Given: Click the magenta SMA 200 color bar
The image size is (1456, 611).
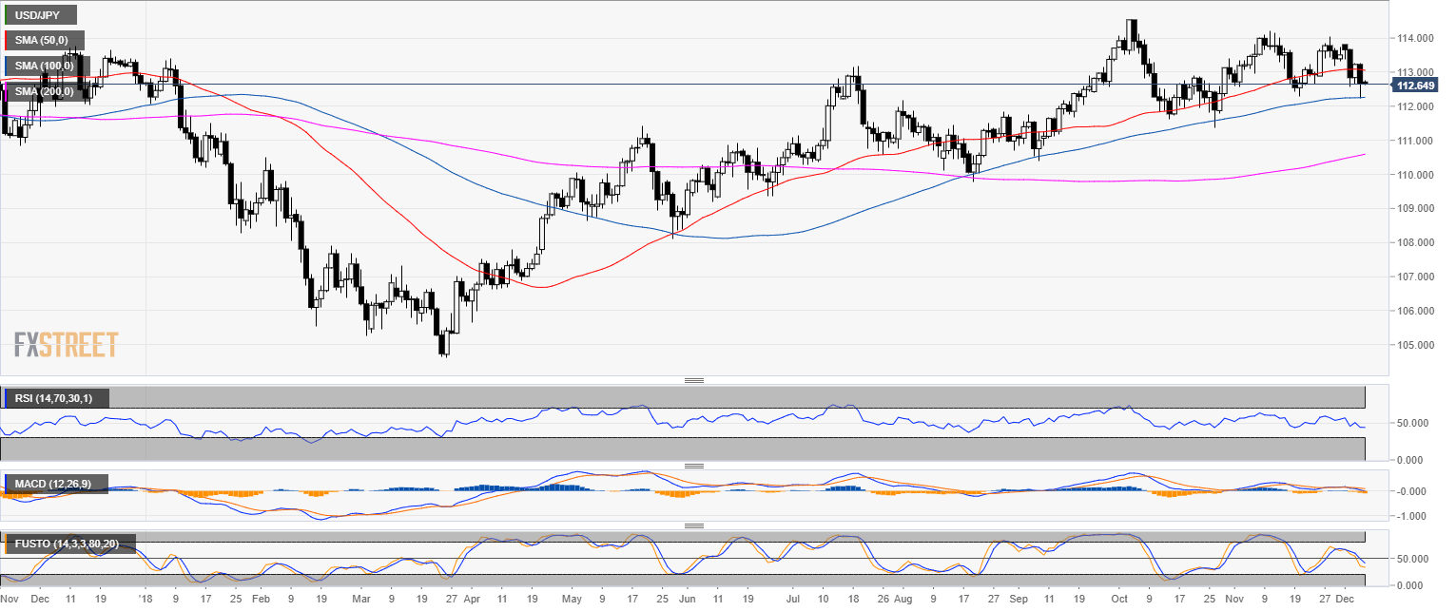Looking at the screenshot, I should pyautogui.click(x=6, y=91).
